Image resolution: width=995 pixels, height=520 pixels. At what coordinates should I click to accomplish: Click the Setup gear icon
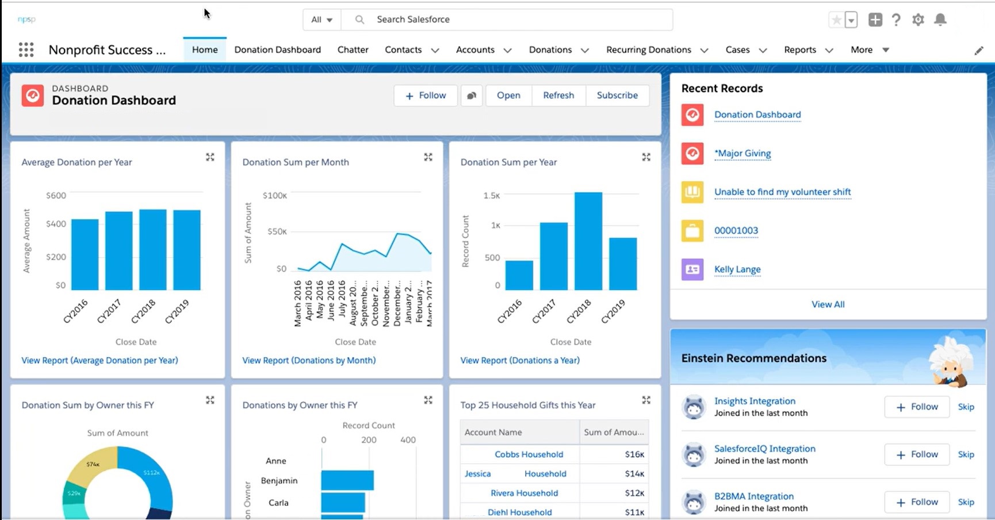pyautogui.click(x=918, y=19)
